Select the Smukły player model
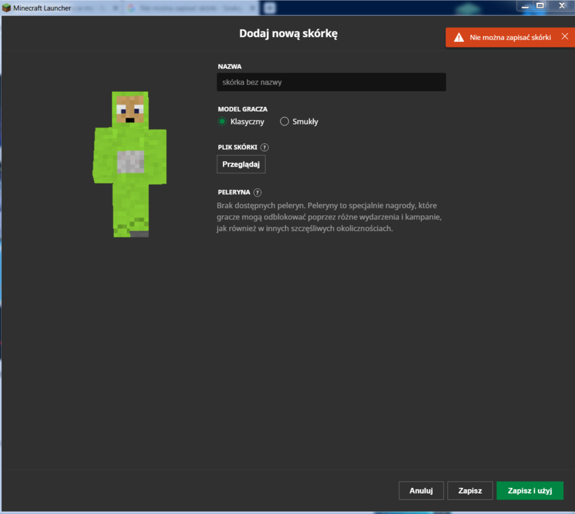Image resolution: width=575 pixels, height=514 pixels. 284,121
